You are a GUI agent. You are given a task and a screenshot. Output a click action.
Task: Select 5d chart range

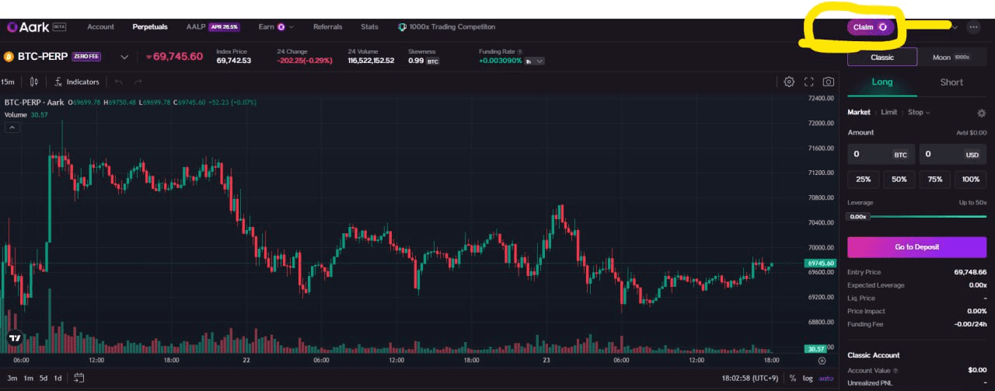pos(44,379)
